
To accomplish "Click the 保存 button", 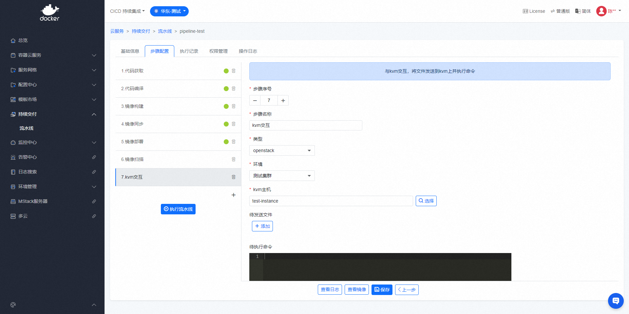I will (x=382, y=290).
